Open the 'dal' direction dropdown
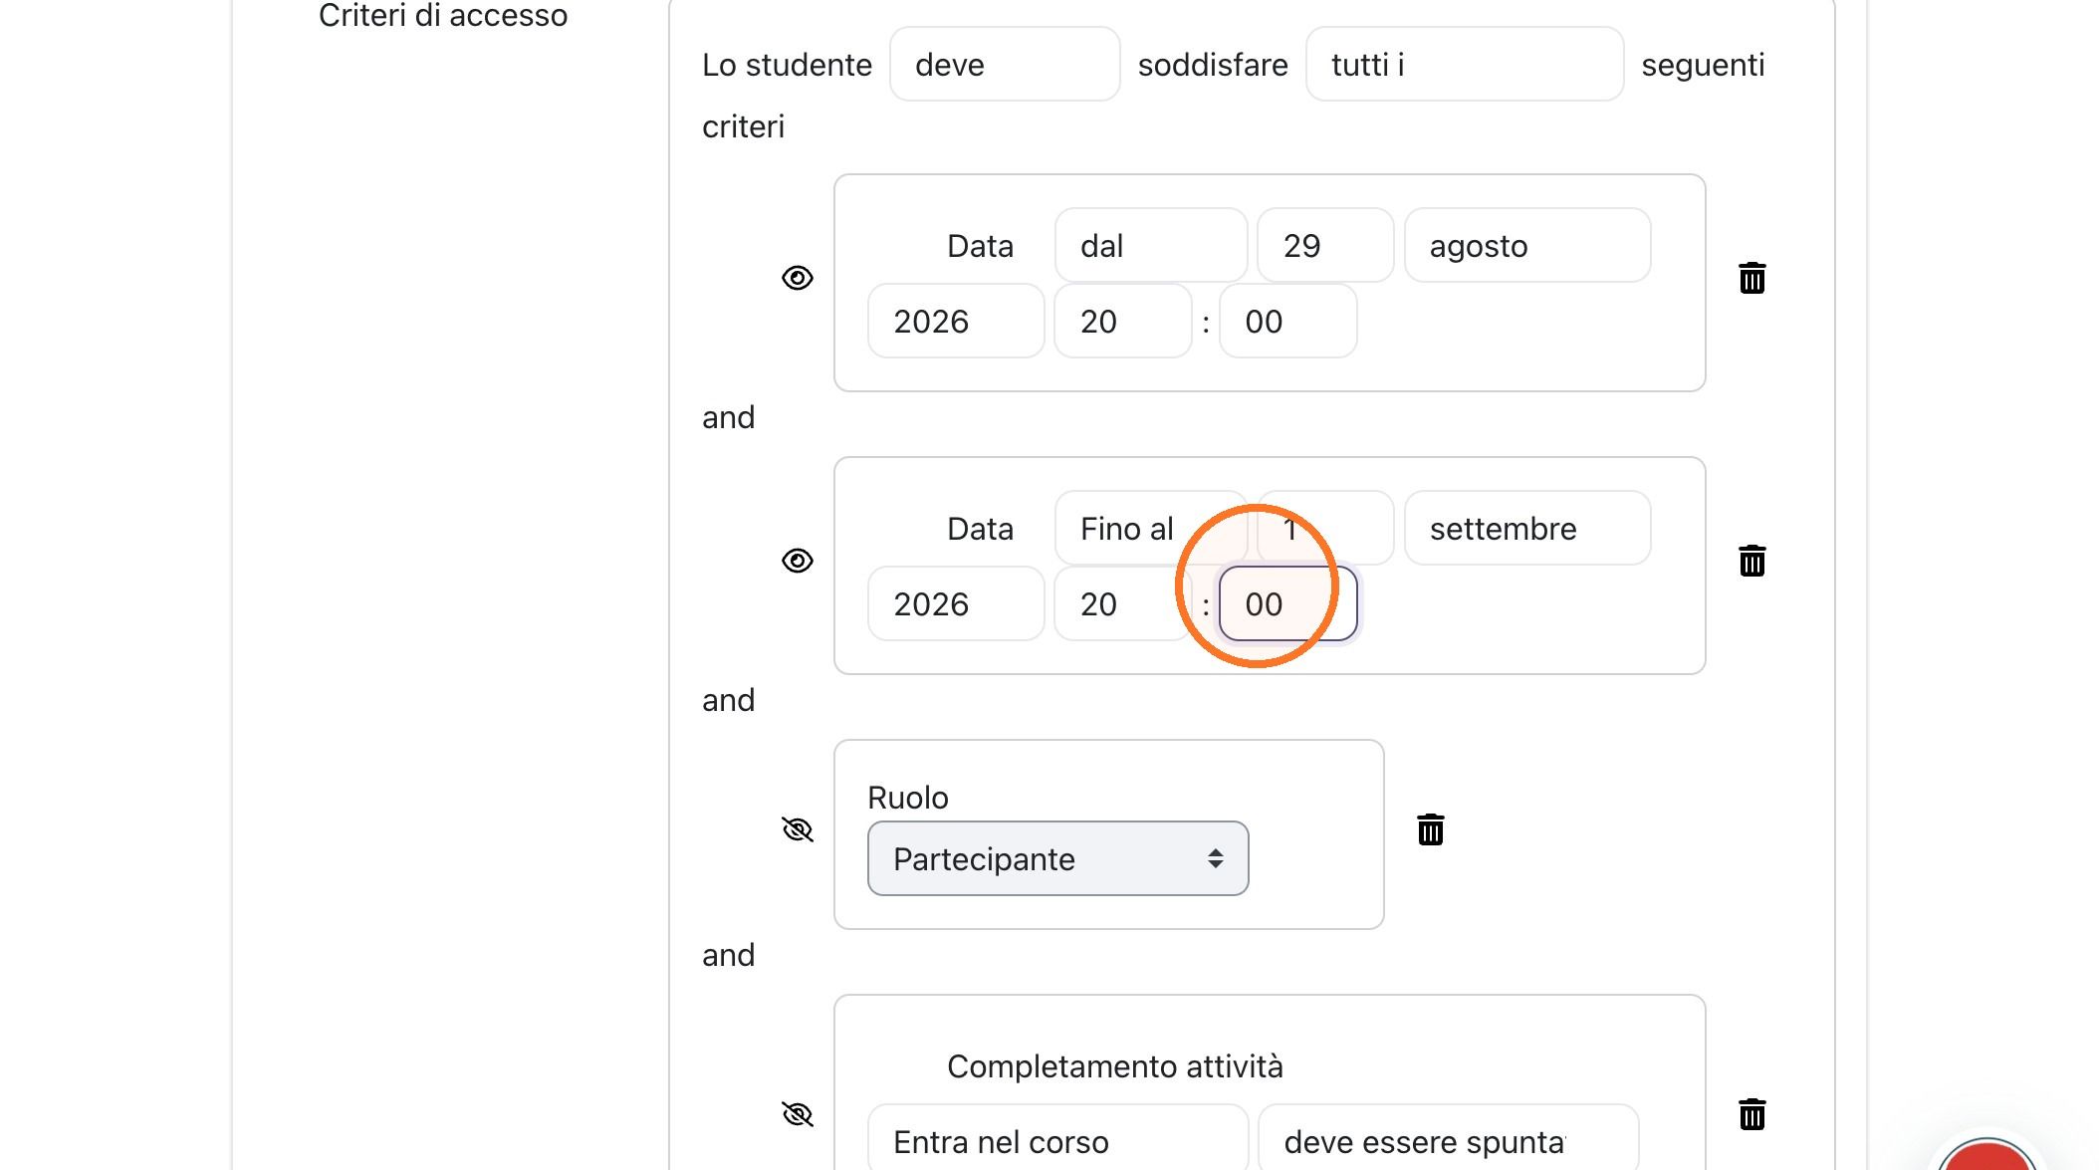The width and height of the screenshot is (2099, 1170). tap(1151, 245)
